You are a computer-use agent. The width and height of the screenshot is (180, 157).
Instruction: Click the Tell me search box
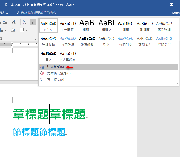40,13
